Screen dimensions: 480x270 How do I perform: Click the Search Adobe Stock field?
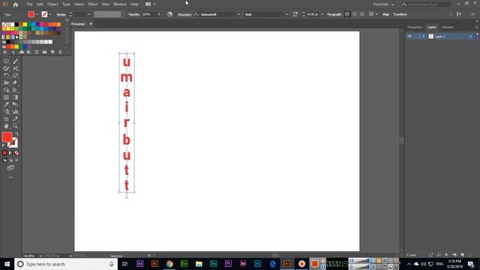(x=427, y=4)
